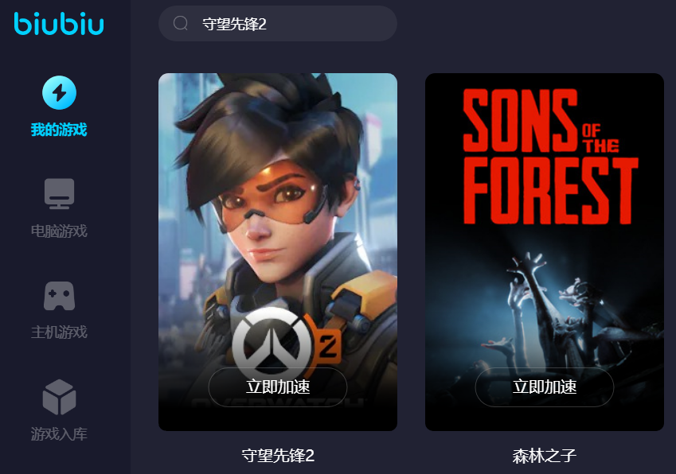
Task: Go to the 游戏入库 section label
Action: pos(59,434)
